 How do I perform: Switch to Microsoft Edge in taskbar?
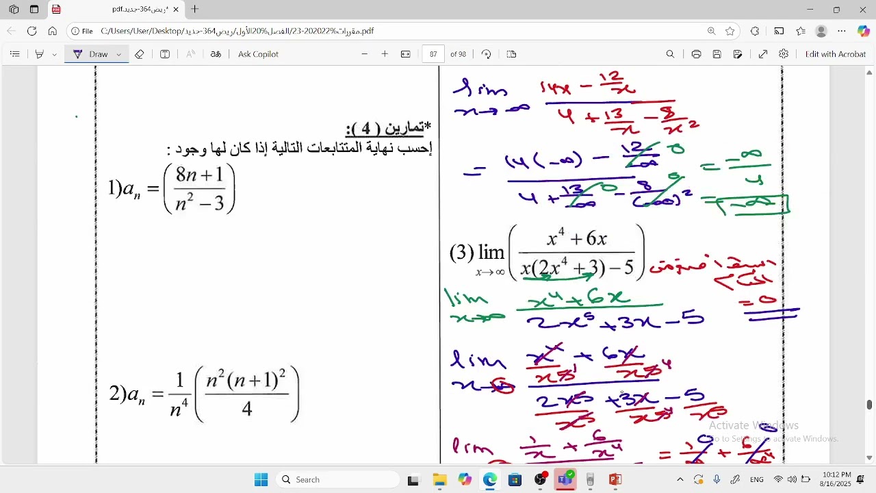coord(490,480)
